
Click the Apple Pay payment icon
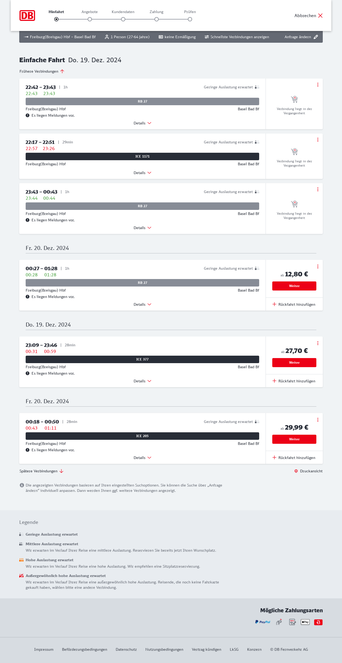click(305, 622)
